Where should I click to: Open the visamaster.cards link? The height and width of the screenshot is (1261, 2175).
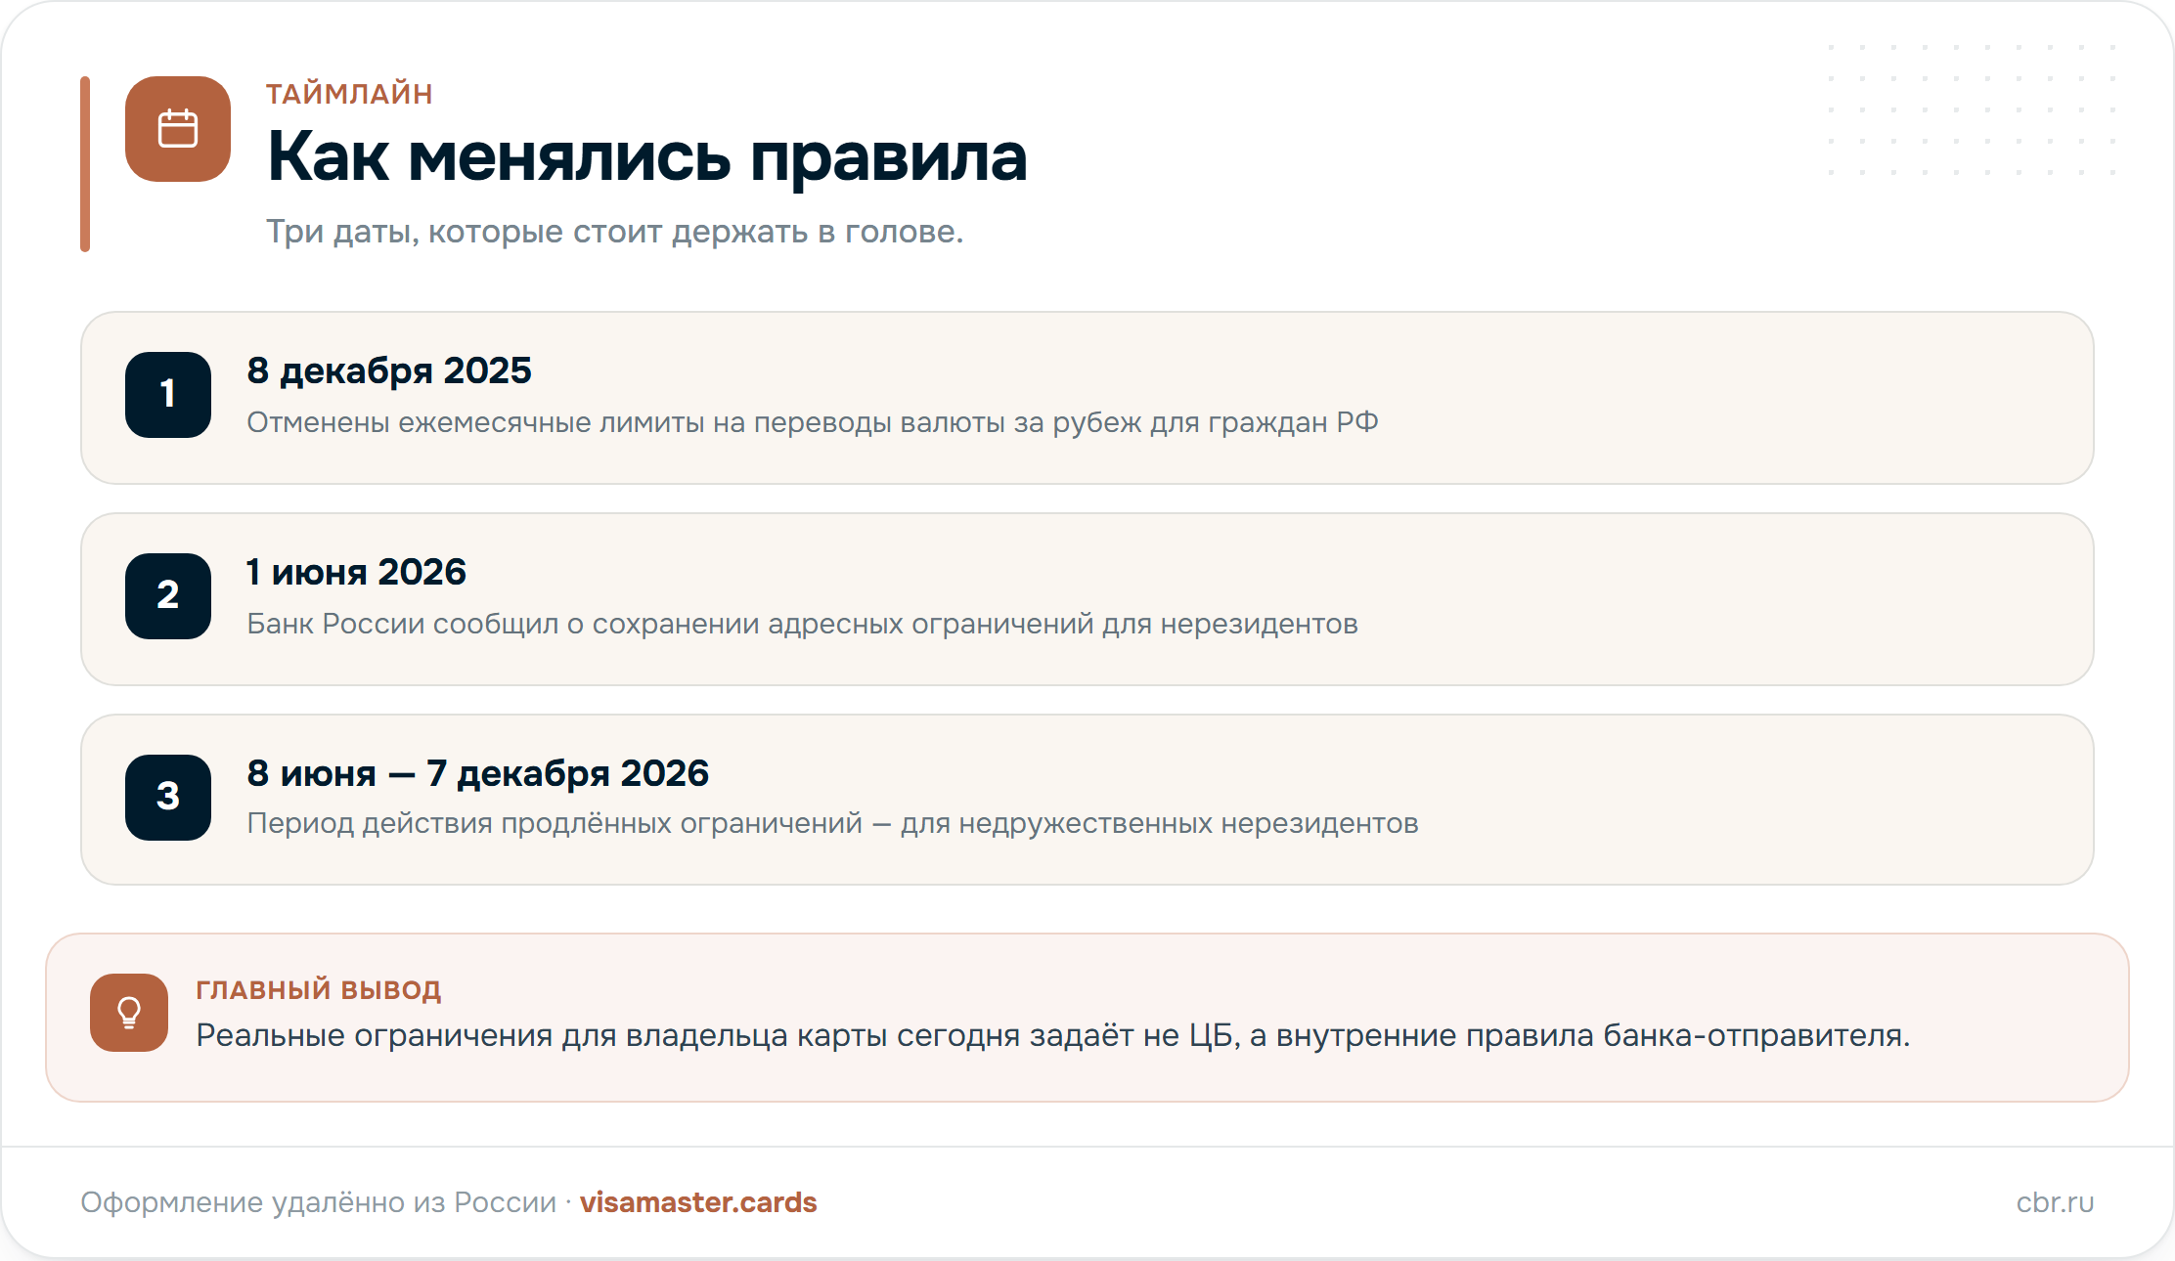tap(698, 1202)
